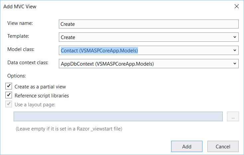Click the Razor _viewstart hint text
This screenshot has height=155, width=244.
coord(69,129)
